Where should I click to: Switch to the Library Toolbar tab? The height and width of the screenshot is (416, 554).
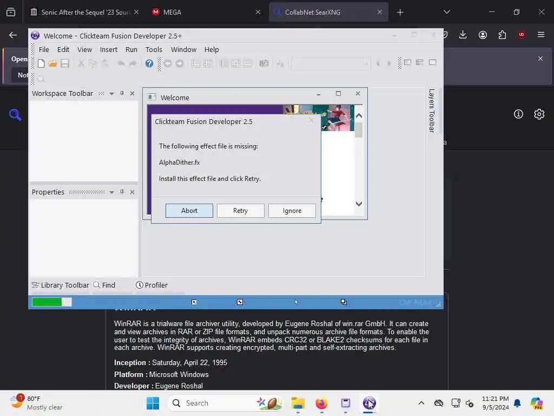click(61, 285)
